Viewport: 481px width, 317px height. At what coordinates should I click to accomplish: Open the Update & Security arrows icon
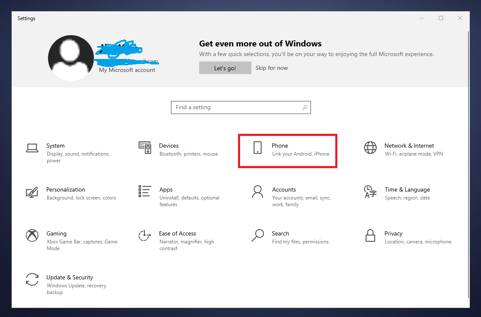[32, 279]
